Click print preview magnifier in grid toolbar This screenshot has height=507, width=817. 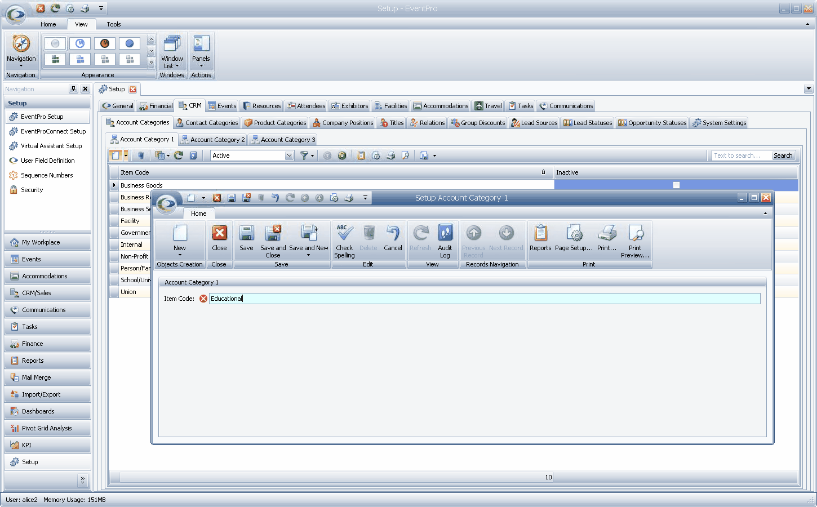pos(405,155)
